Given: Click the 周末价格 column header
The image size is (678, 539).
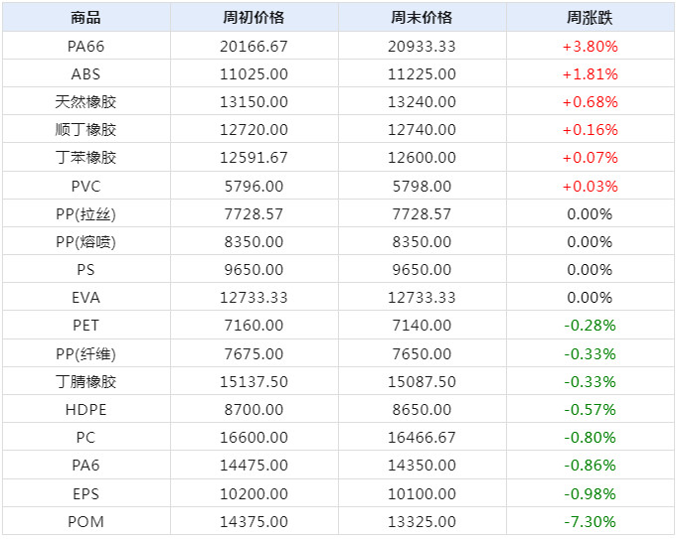Looking at the screenshot, I should (x=422, y=18).
